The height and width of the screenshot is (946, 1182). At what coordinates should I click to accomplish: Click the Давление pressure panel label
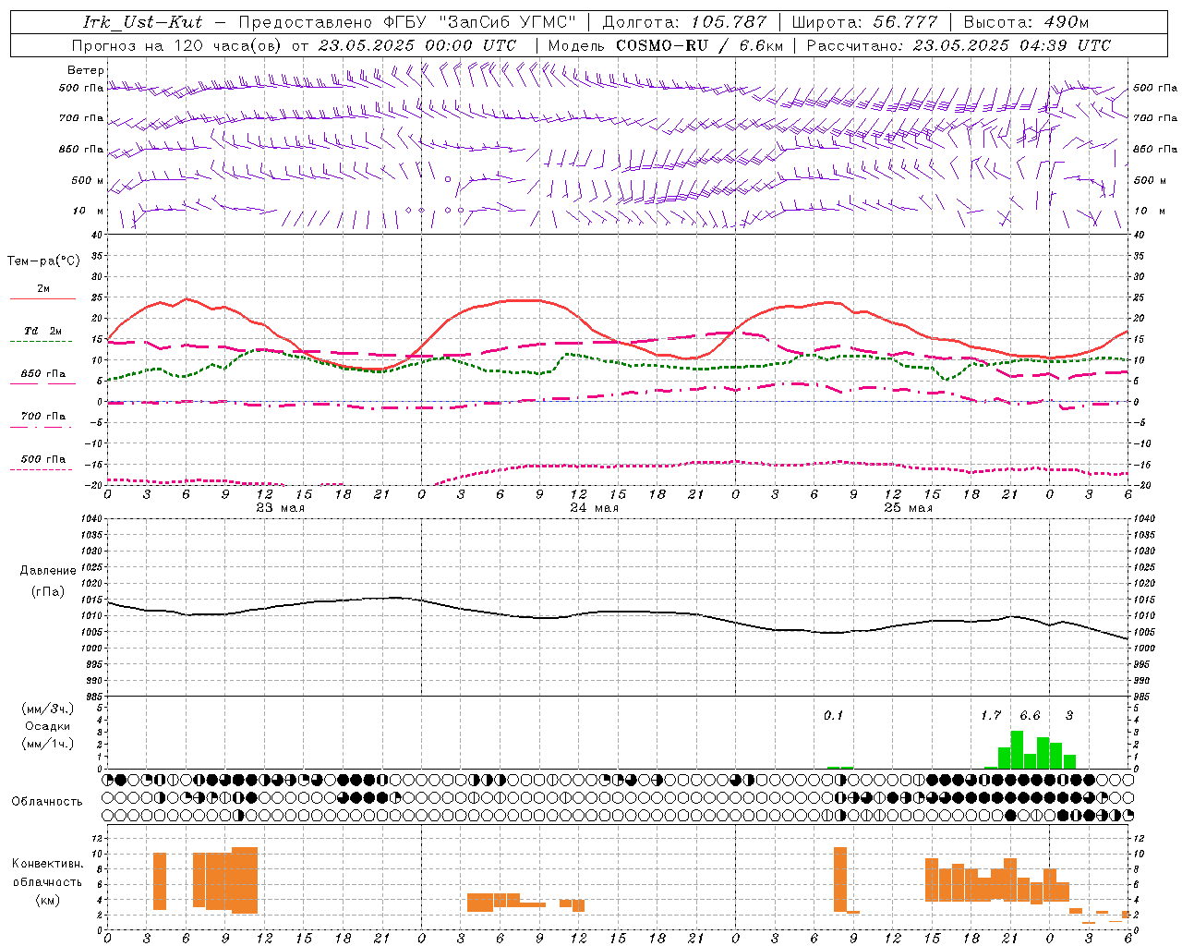(48, 571)
